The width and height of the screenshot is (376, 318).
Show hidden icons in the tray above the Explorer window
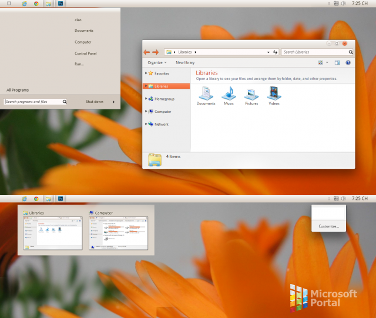[x=329, y=4]
